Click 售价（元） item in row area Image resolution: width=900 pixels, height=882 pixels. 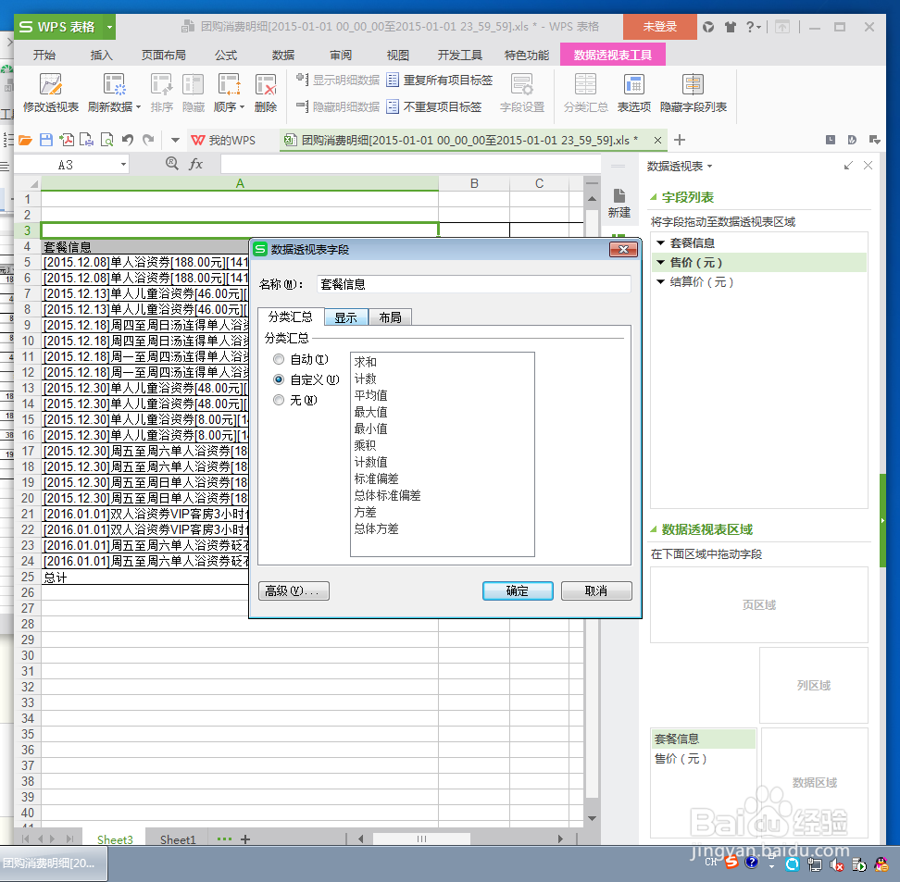pyautogui.click(x=681, y=759)
